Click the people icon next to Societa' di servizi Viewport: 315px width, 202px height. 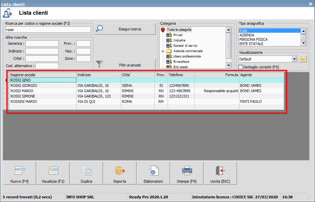(x=169, y=45)
